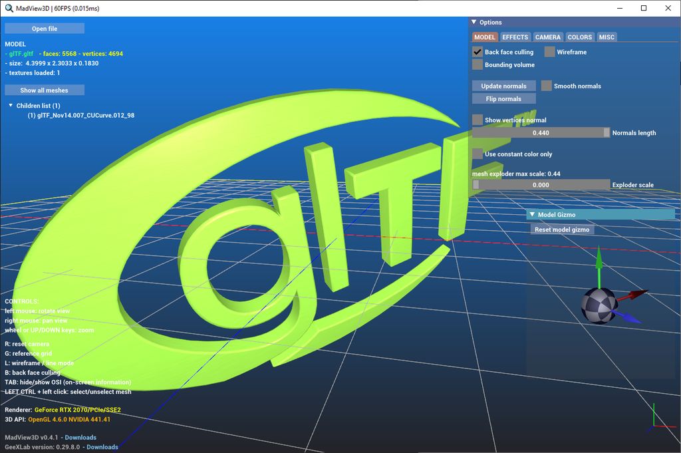Image resolution: width=681 pixels, height=453 pixels.
Task: Collapse the Children list tree
Action: click(x=11, y=106)
